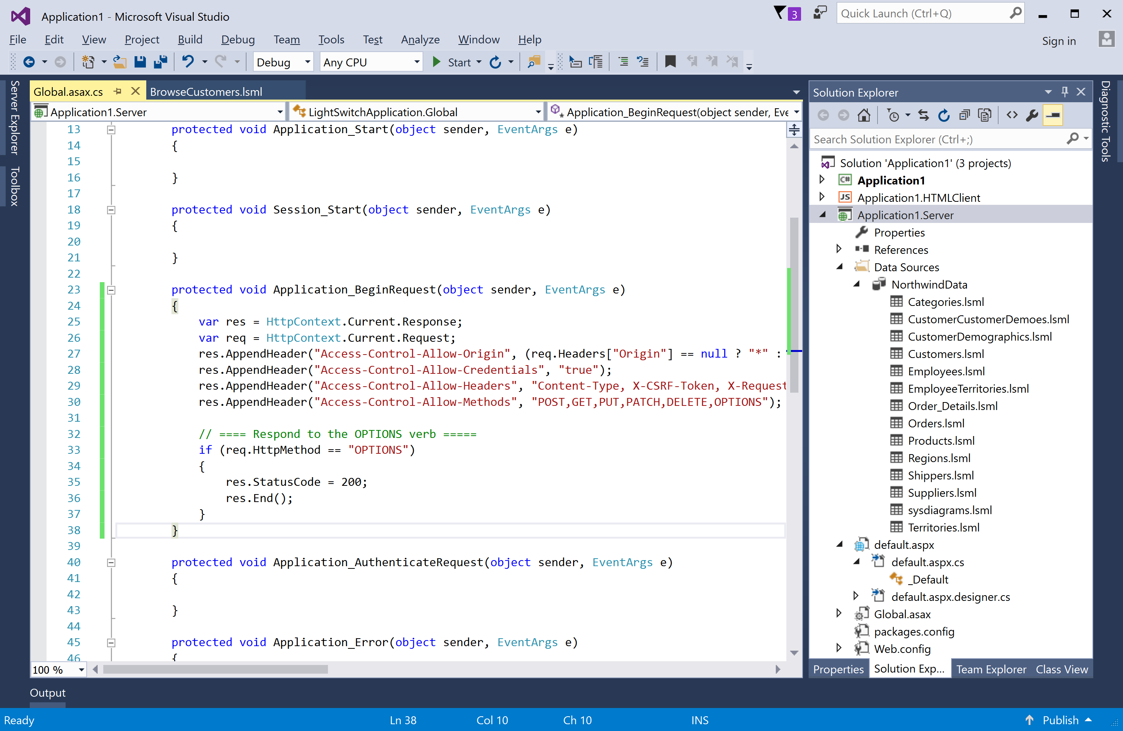
Task: Click the Refresh browser link icon in toolbar
Action: coord(495,62)
